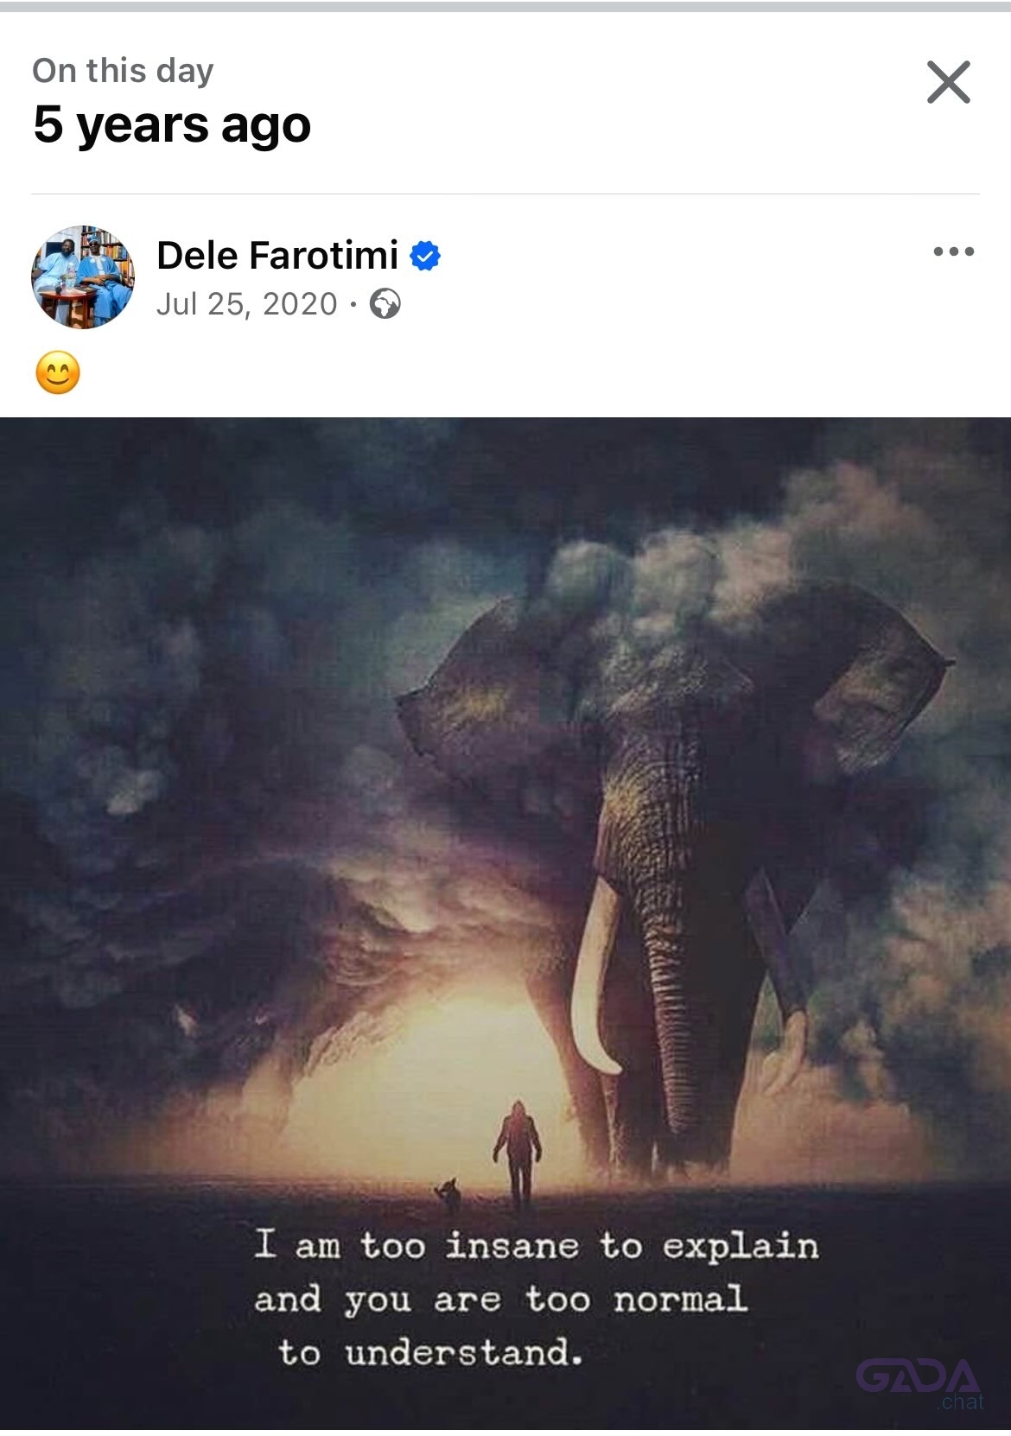This screenshot has width=1011, height=1436.
Task: Tap the elephant's white tusk
Action: click(596, 976)
